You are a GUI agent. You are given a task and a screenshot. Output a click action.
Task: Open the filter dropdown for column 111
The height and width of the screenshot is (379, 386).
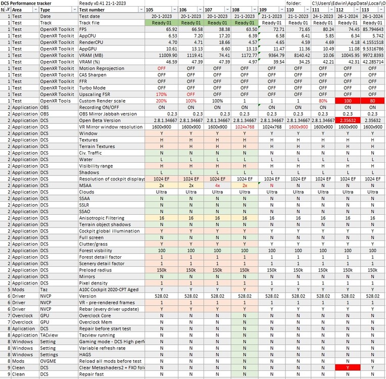[331, 10]
